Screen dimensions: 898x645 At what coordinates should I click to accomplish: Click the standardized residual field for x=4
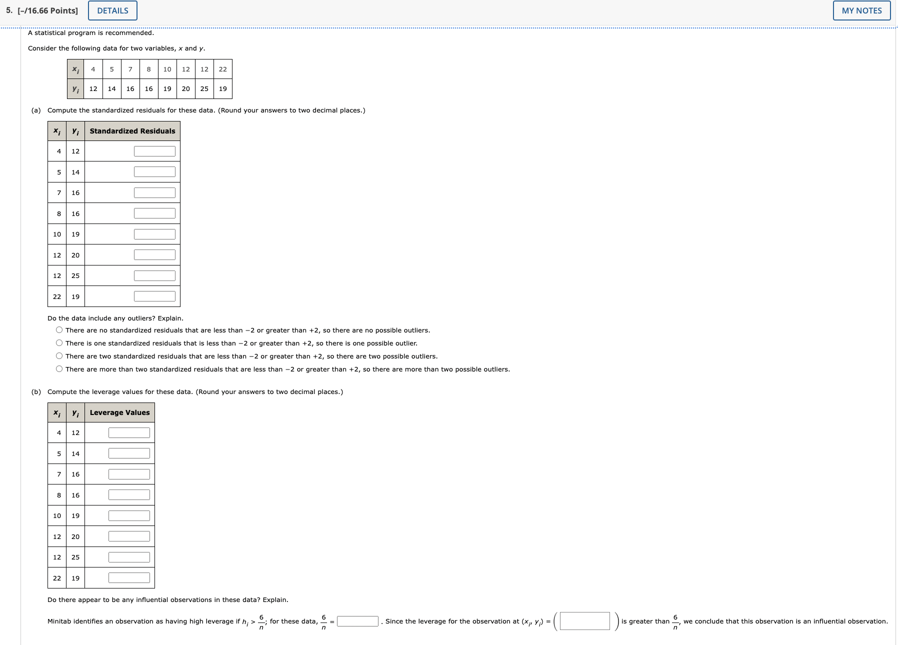click(x=154, y=150)
